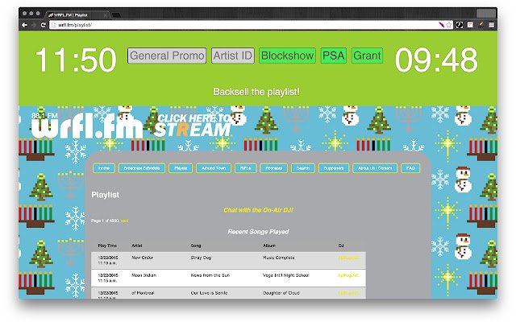Click the Vega Intl Night School album cell

pyautogui.click(x=286, y=275)
